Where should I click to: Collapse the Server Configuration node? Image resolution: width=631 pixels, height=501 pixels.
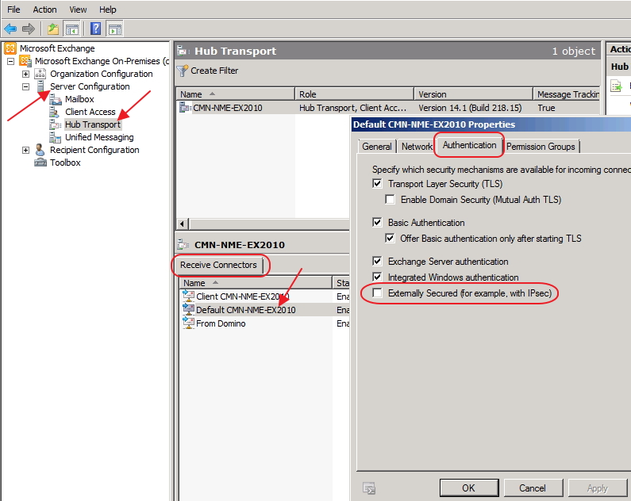(25, 86)
